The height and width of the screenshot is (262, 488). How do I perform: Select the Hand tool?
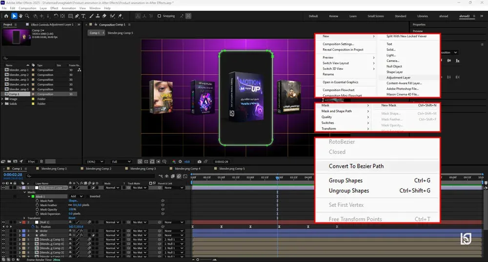point(20,16)
